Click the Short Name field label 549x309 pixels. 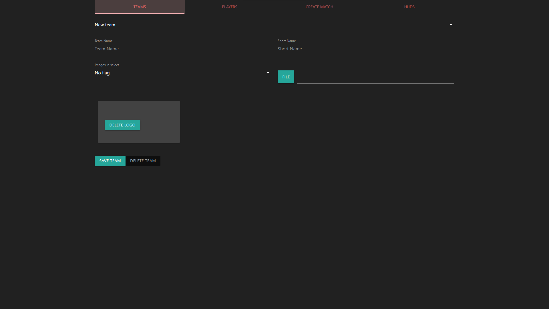click(287, 41)
